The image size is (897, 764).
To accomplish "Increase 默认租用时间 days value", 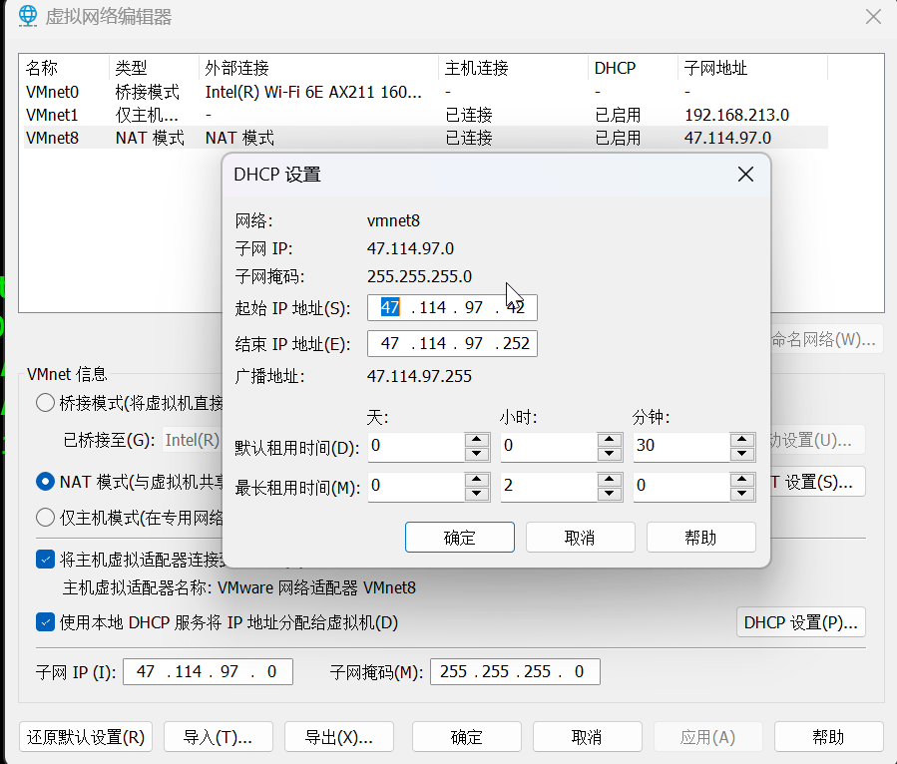I will tap(477, 440).
